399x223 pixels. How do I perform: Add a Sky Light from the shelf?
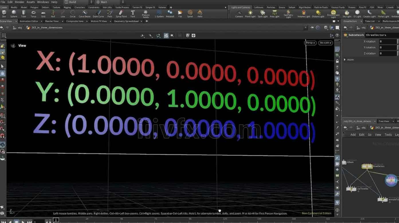[347, 13]
